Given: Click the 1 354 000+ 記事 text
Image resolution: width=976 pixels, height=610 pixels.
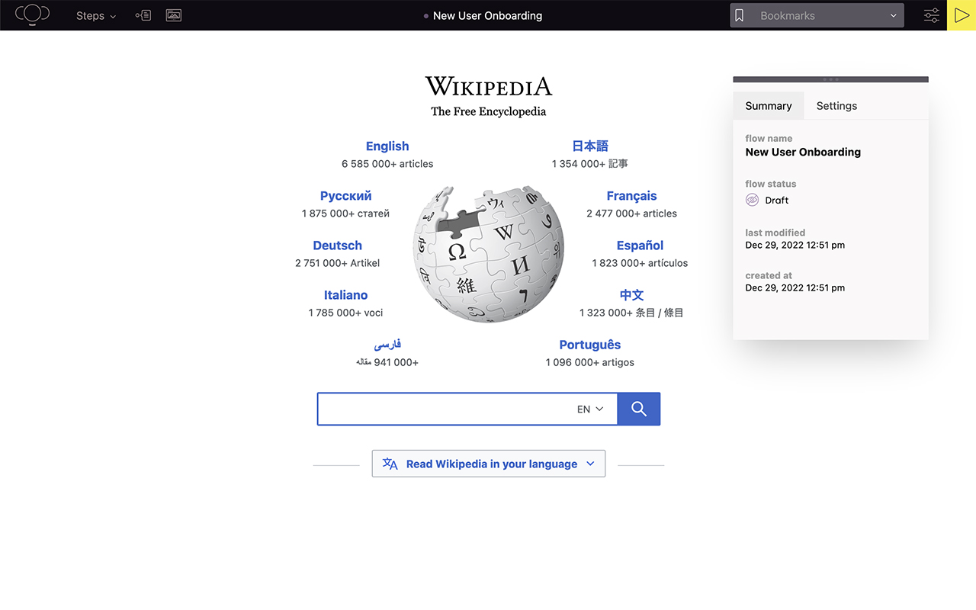Looking at the screenshot, I should (x=590, y=164).
